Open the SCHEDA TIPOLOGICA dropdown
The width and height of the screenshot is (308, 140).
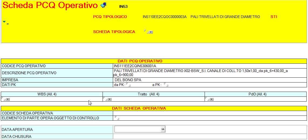151,32
